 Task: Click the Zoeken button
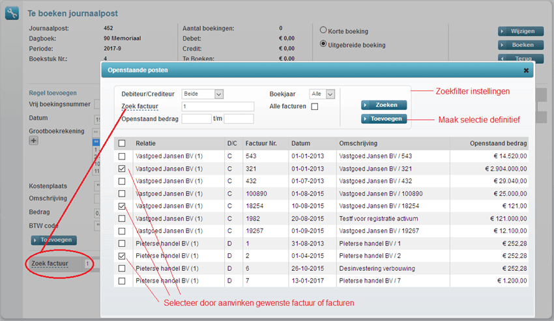(384, 105)
